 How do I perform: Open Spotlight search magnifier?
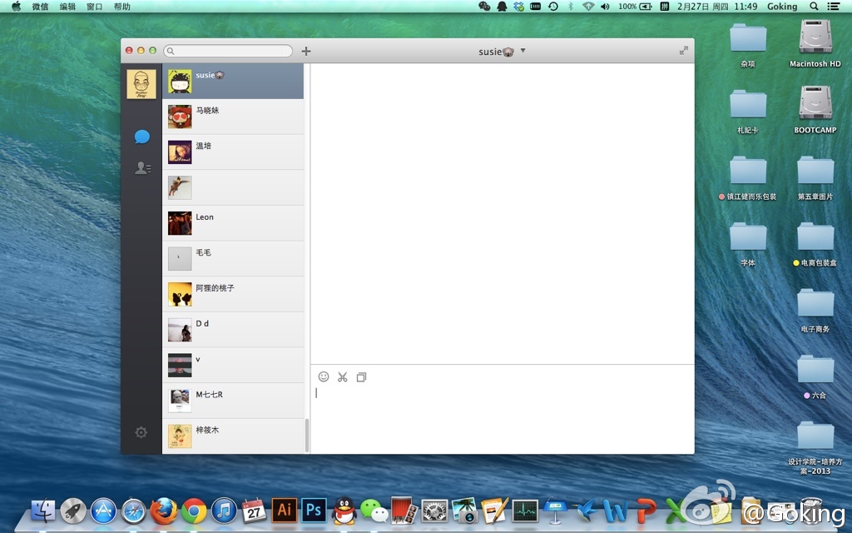click(814, 7)
